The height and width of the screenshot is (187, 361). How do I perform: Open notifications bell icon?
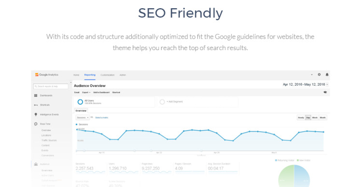327,75
